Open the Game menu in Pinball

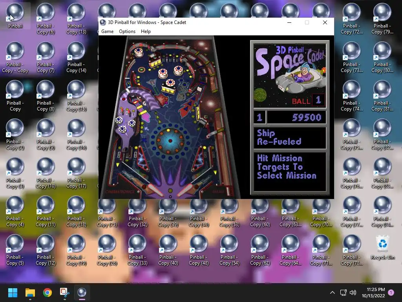(x=107, y=31)
